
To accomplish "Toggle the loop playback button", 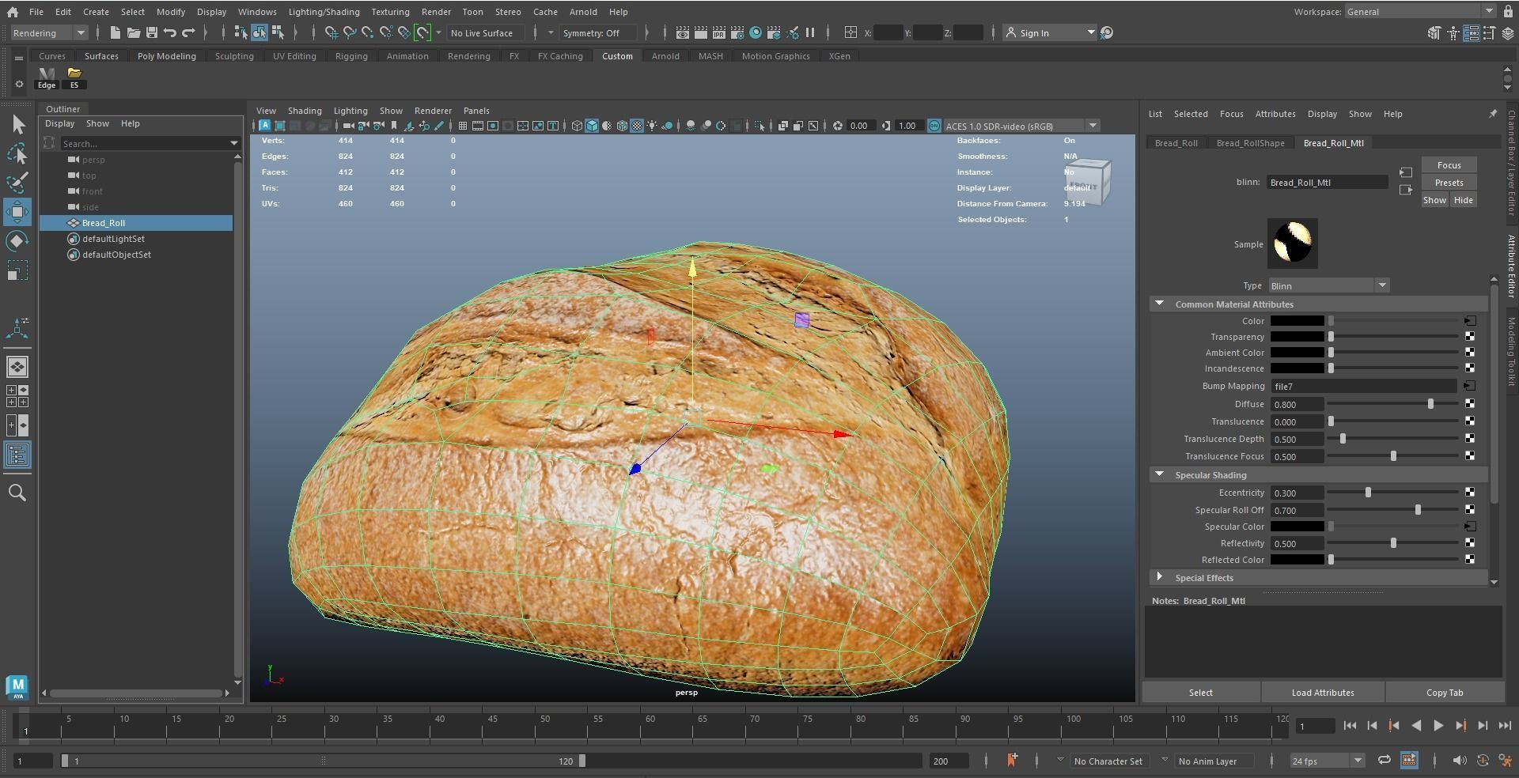I will [1385, 760].
